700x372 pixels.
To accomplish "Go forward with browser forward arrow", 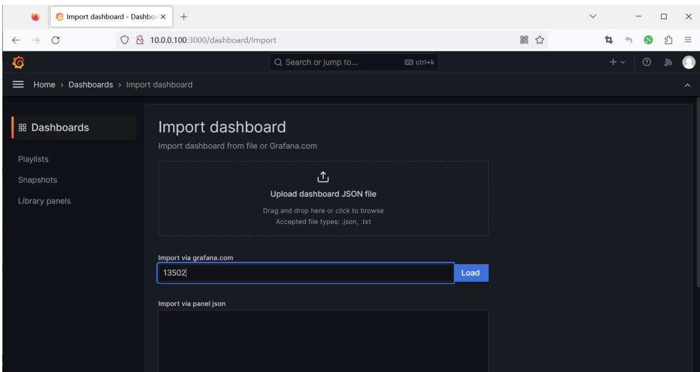I will (36, 40).
